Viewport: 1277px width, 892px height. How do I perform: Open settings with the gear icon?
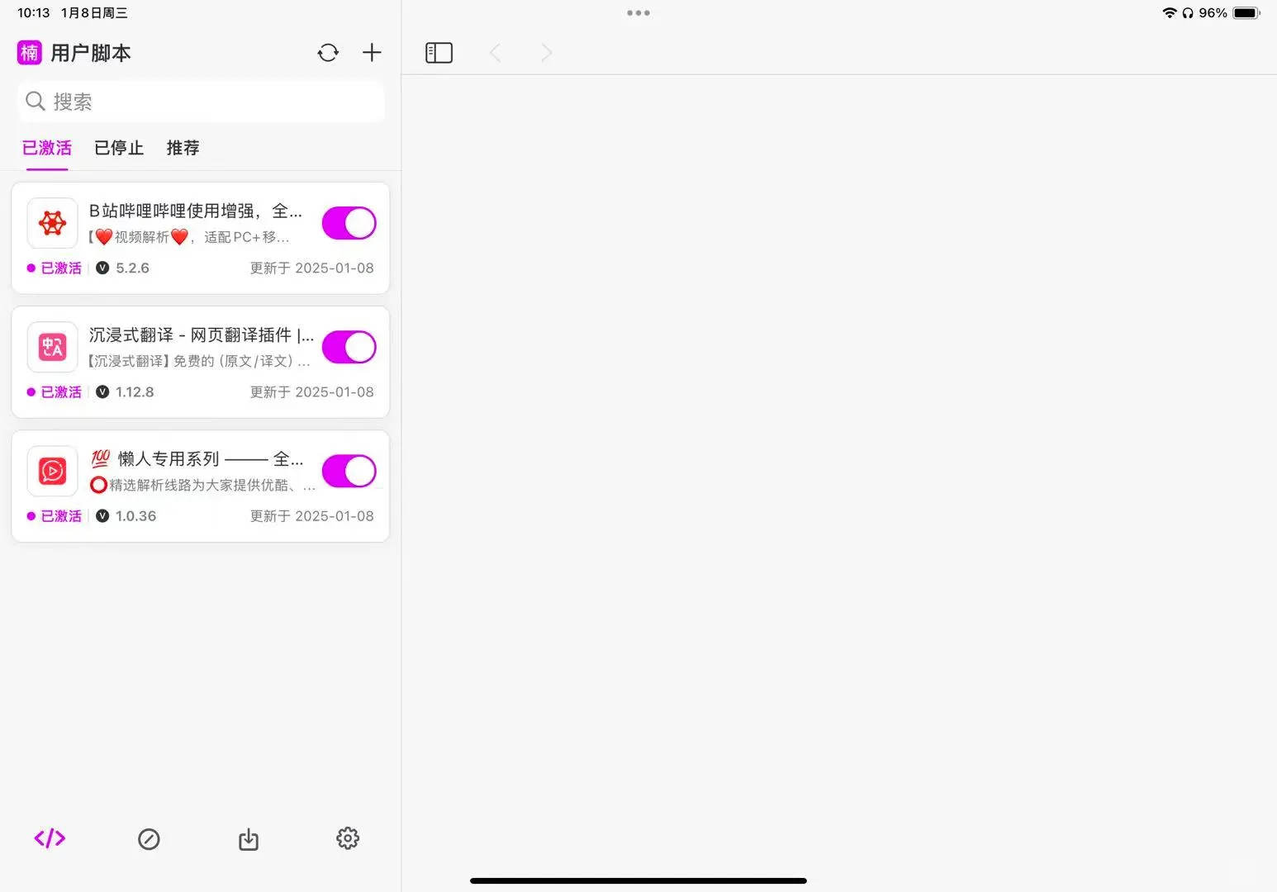point(347,838)
